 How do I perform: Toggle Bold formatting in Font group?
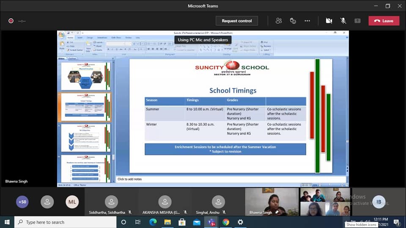click(108, 49)
